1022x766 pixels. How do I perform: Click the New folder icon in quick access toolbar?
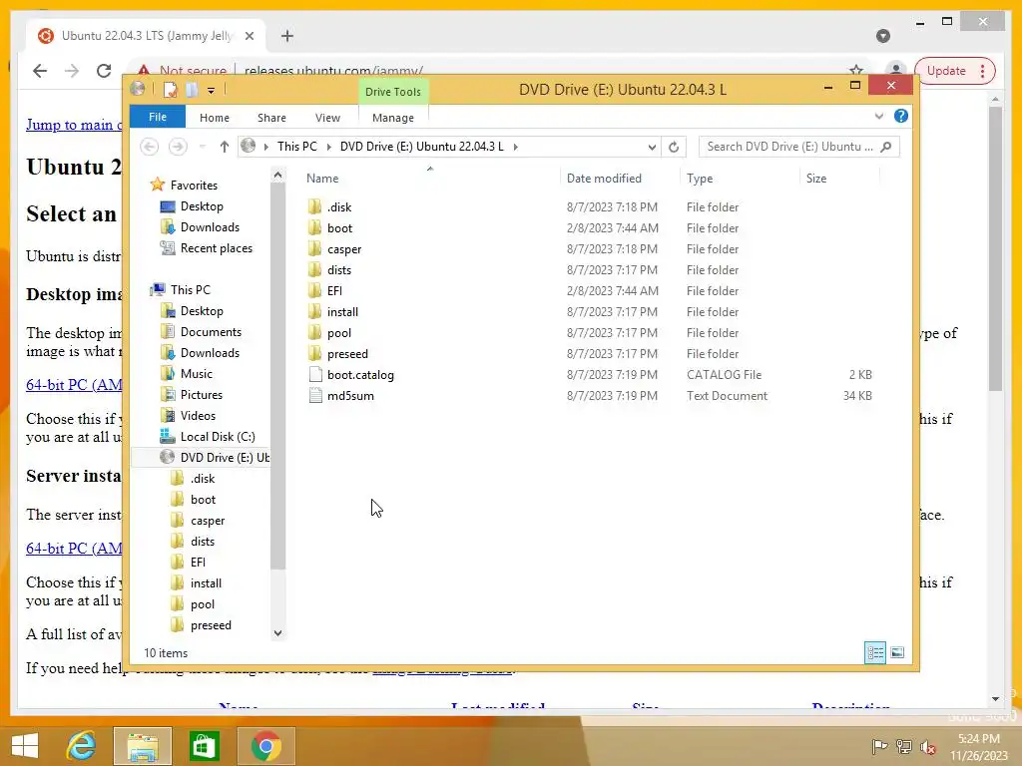tap(192, 90)
